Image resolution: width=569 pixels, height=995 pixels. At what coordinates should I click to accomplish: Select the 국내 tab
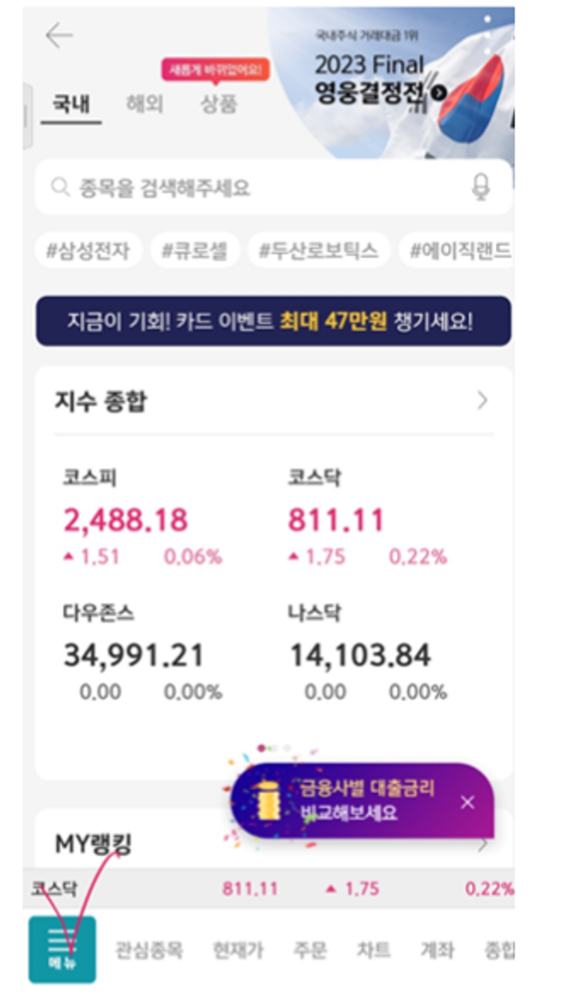click(71, 103)
